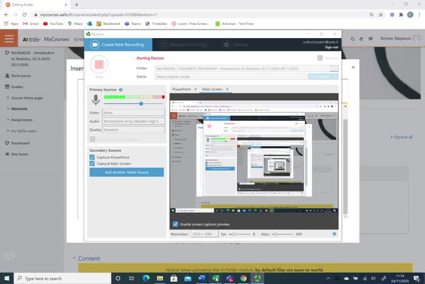Open the Audio source dropdown

[133, 121]
